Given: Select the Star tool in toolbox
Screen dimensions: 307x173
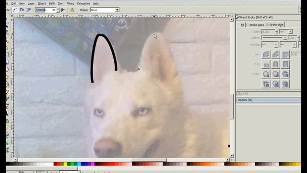Looking at the screenshot, I should click(x=7, y=77).
